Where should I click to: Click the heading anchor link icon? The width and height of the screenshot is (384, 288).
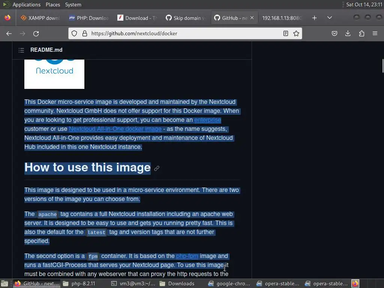pos(157,168)
